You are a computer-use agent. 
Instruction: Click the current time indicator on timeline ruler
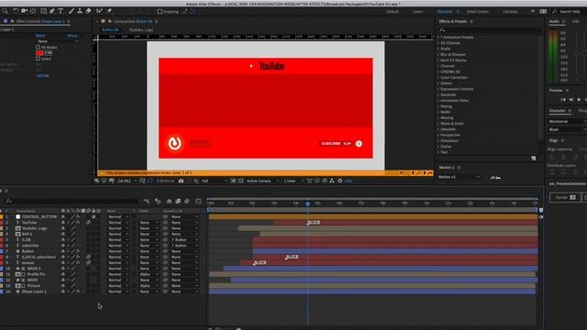click(x=308, y=203)
